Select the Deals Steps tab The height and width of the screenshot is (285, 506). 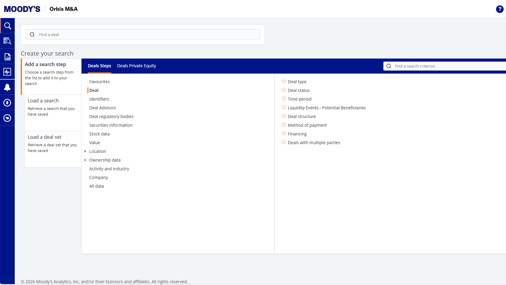pyautogui.click(x=99, y=66)
